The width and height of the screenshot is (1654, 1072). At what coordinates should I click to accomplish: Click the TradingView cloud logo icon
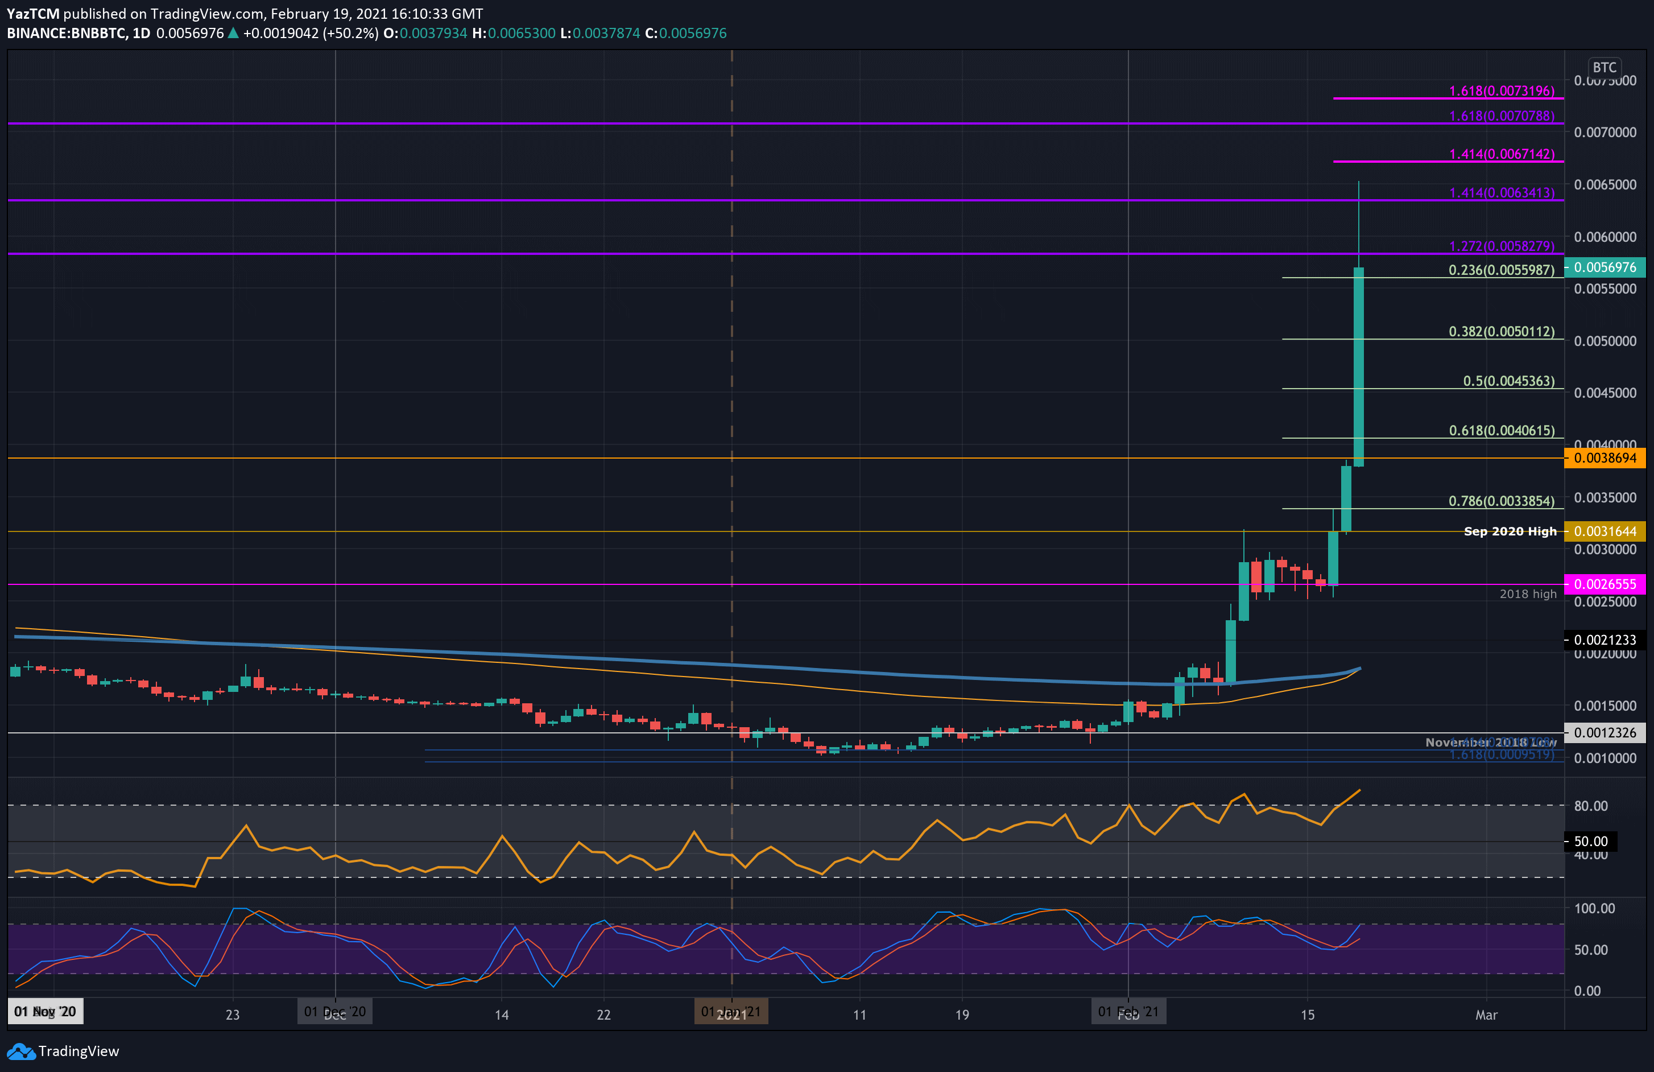tap(21, 1051)
